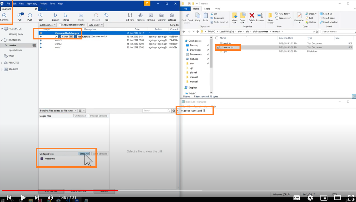This screenshot has height=202, width=356.
Task: Open Sourcetree Settings toolbar icon
Action: click(172, 15)
